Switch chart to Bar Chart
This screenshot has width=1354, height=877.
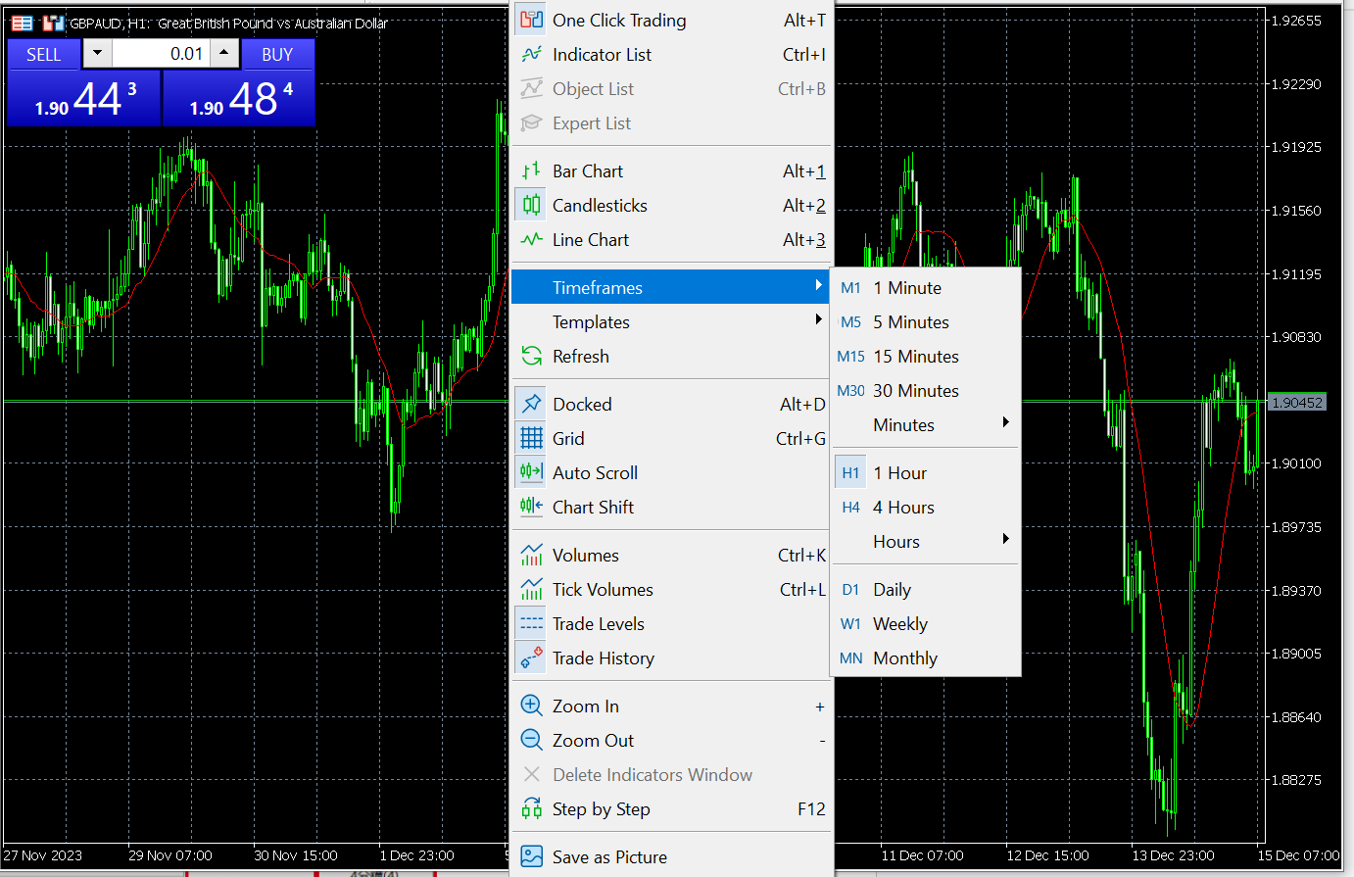pos(588,171)
